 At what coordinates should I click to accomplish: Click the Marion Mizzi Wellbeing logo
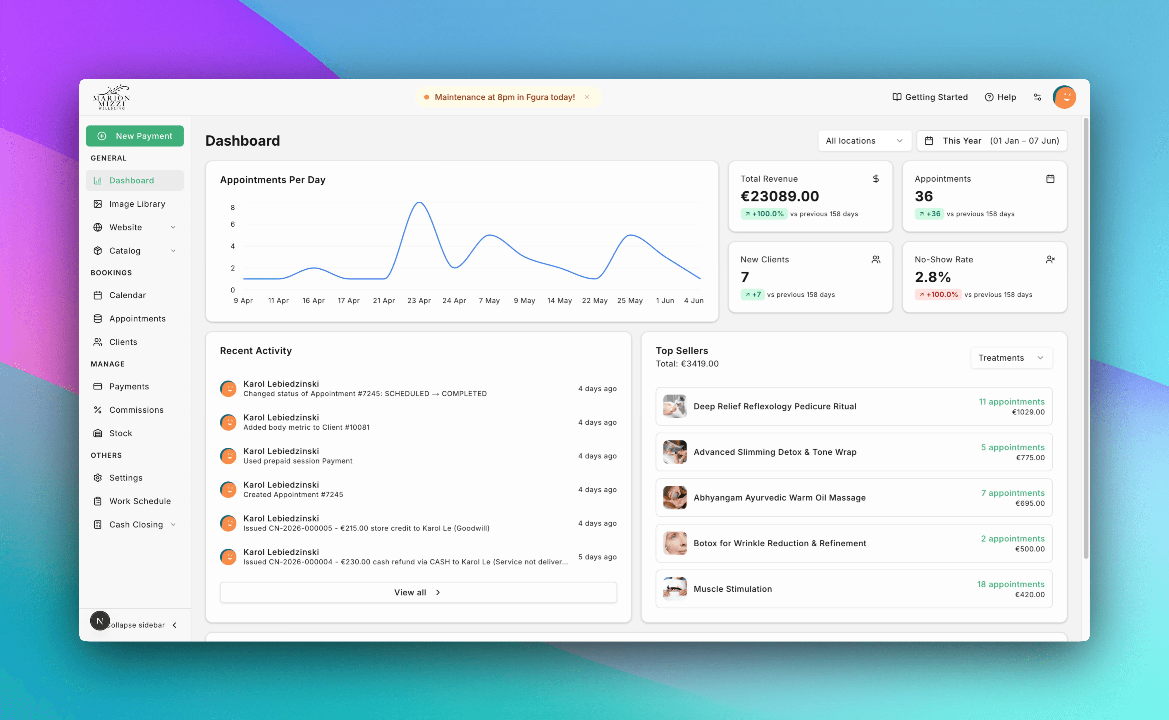111,97
